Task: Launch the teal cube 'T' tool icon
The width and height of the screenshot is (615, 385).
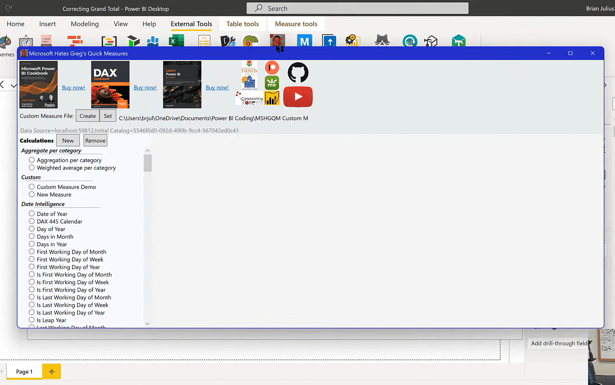Action: tap(458, 41)
